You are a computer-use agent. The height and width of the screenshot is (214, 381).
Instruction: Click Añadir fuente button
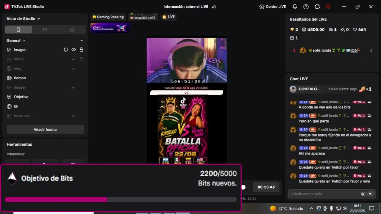[45, 130]
